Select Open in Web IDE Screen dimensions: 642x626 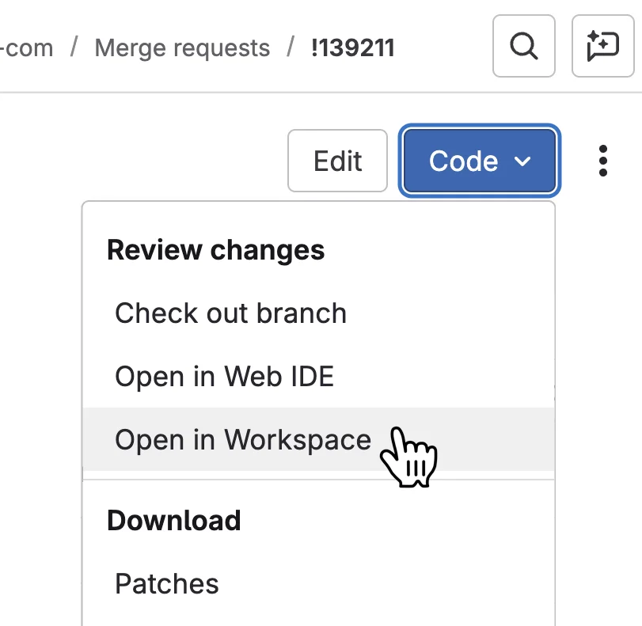[223, 376]
